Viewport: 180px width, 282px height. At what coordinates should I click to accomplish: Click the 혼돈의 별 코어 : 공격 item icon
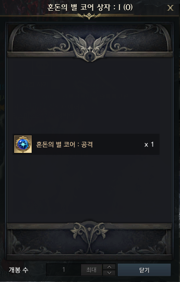pos(23,144)
